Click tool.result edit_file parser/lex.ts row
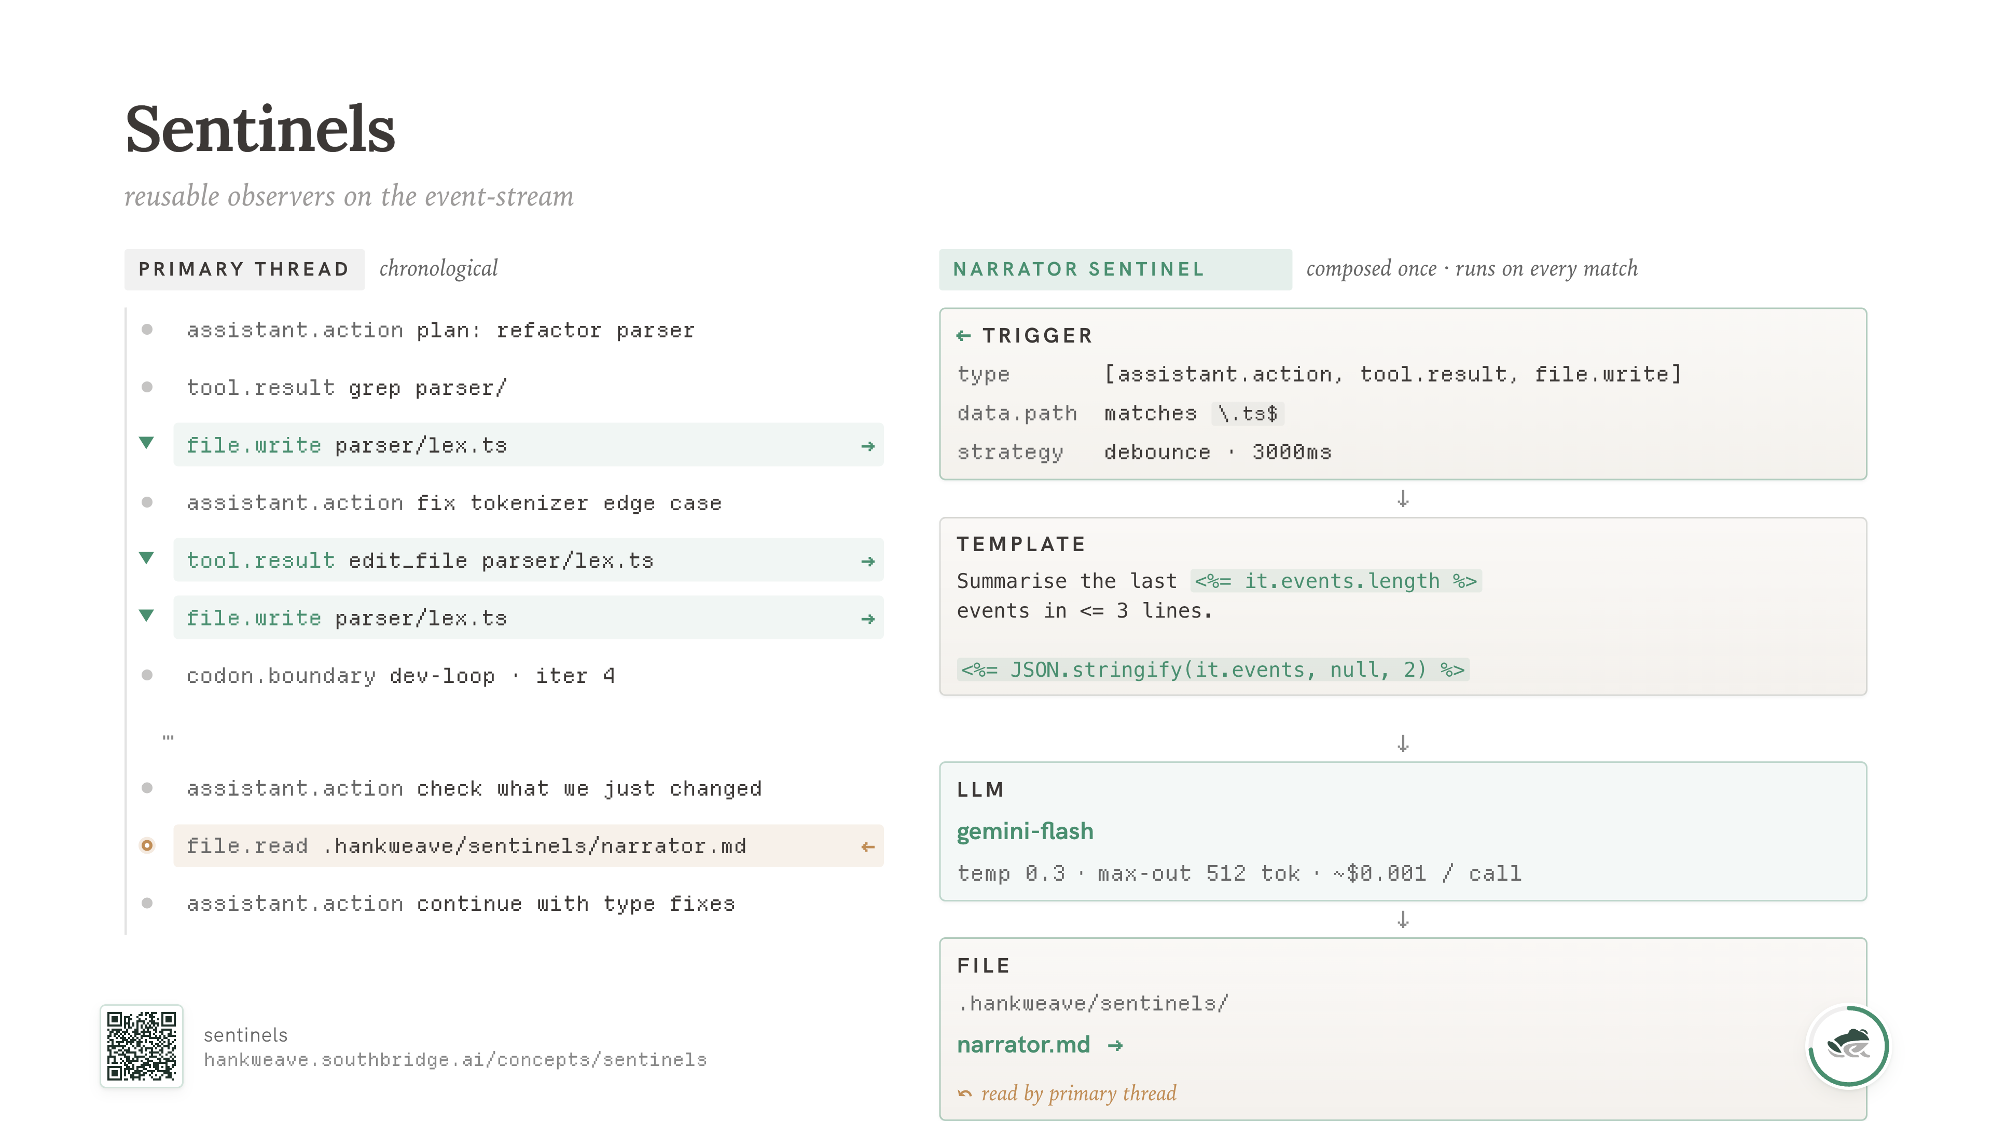This screenshot has height=1121, width=1992. click(x=528, y=560)
